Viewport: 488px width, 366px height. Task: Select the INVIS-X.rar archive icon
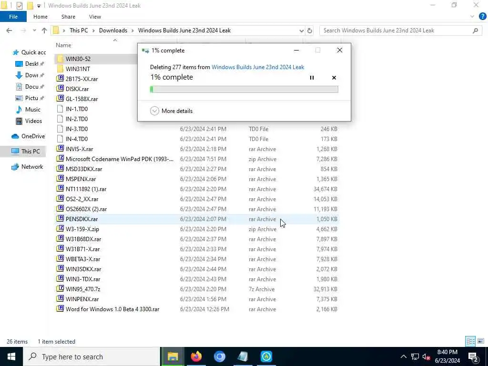(60, 149)
